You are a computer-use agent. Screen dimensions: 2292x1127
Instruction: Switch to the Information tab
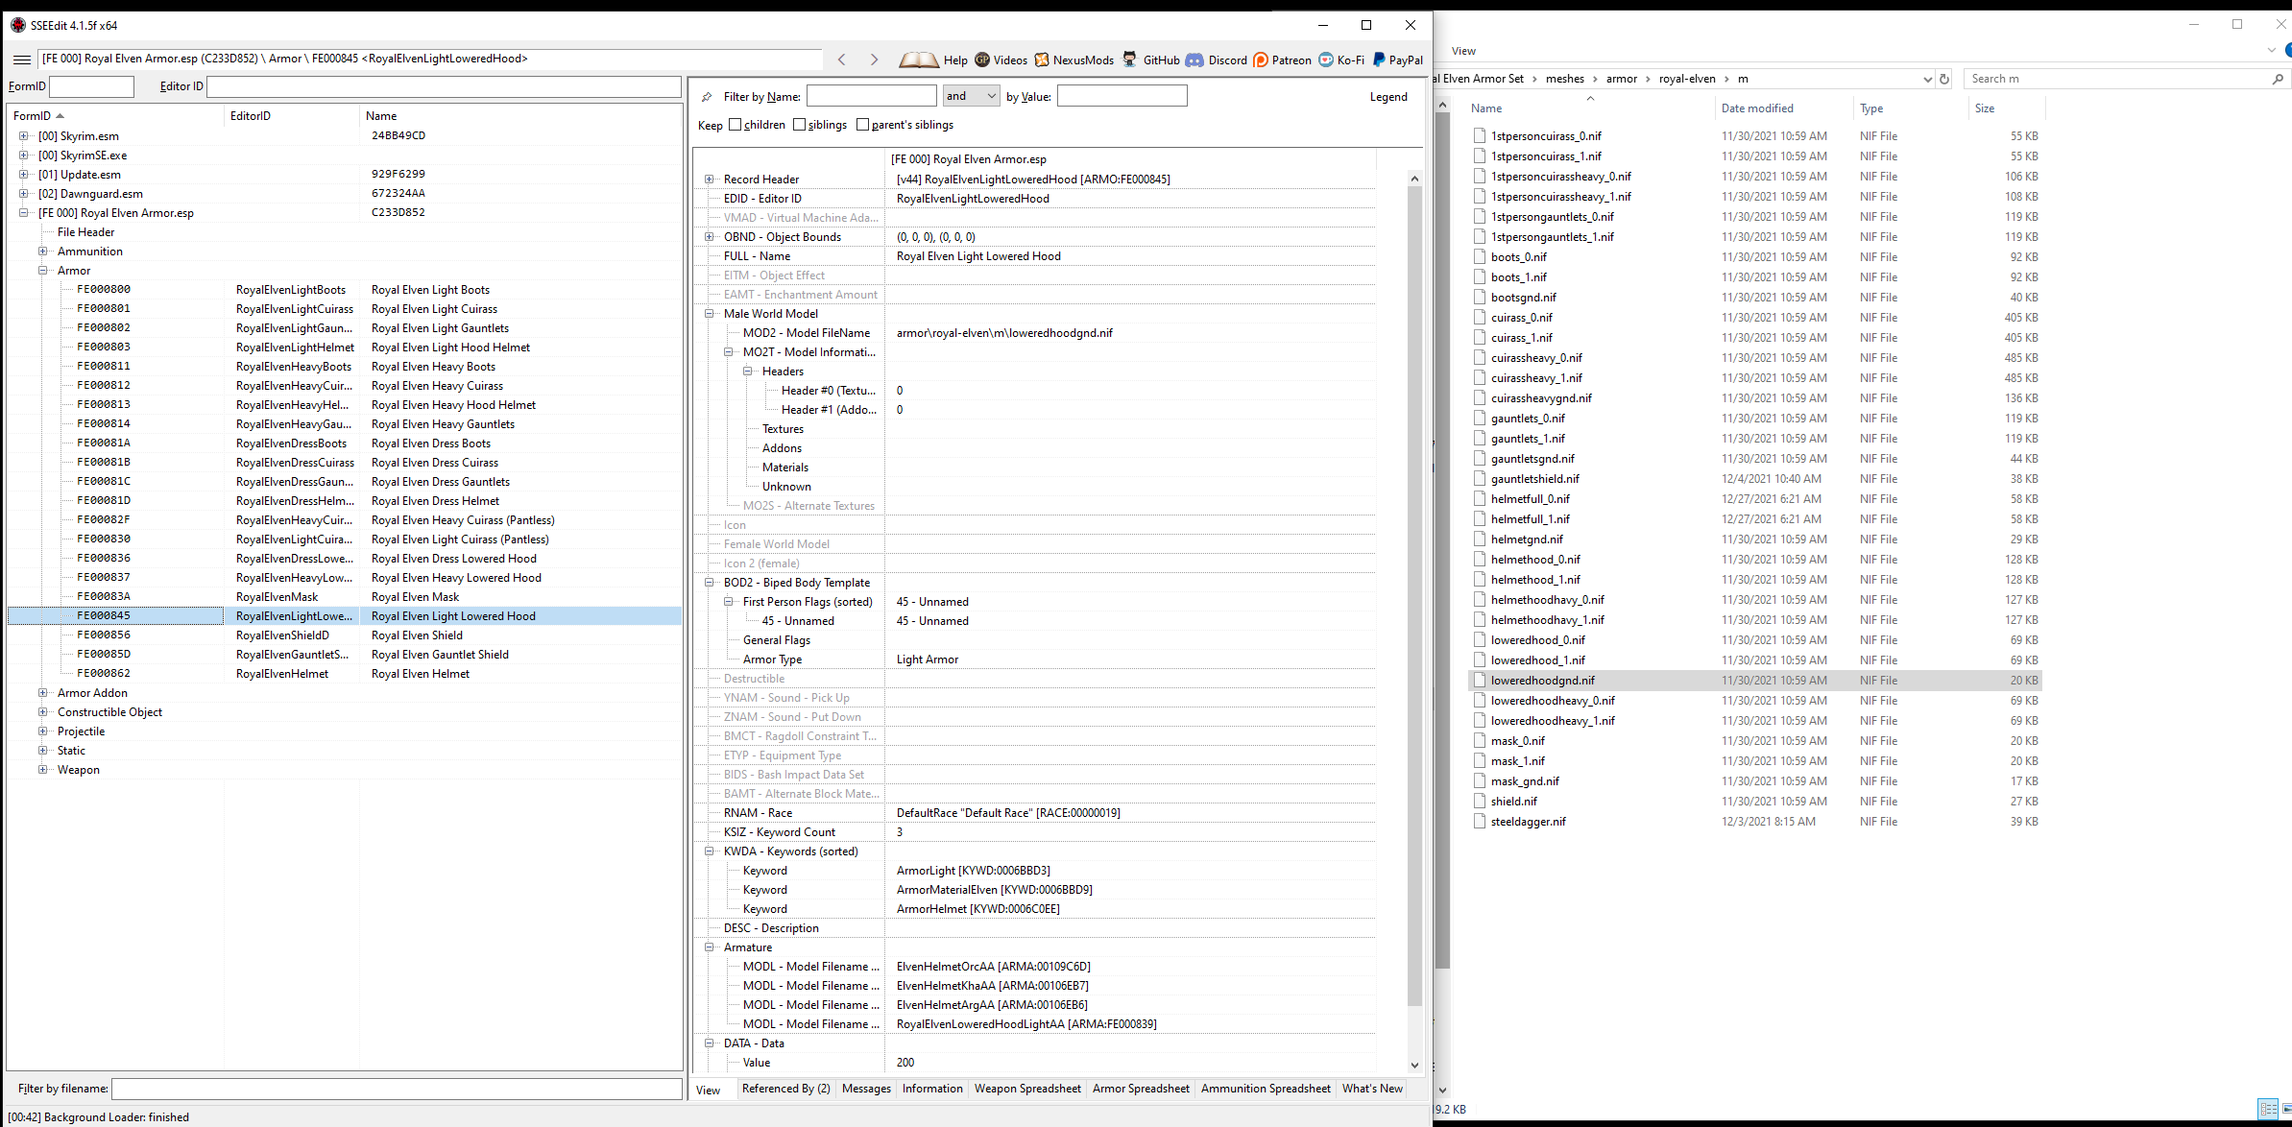[x=931, y=1089]
